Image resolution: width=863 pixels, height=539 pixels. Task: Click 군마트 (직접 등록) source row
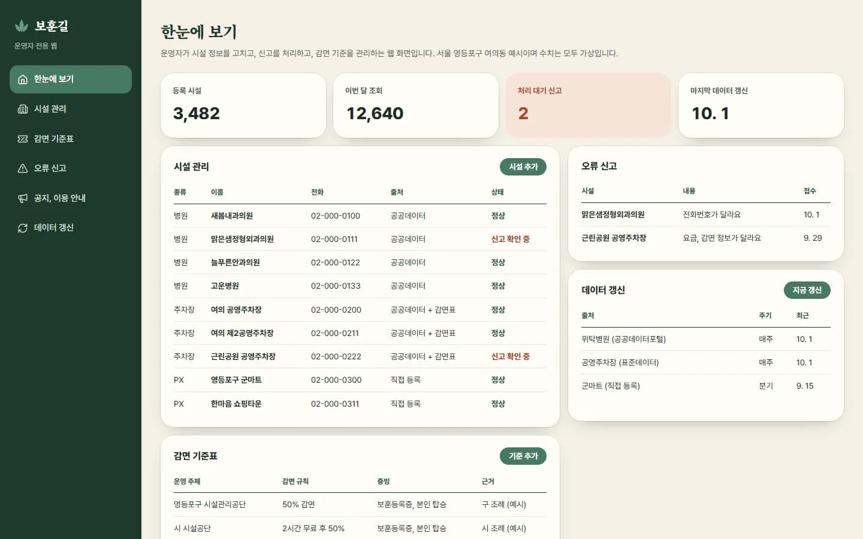coord(706,386)
